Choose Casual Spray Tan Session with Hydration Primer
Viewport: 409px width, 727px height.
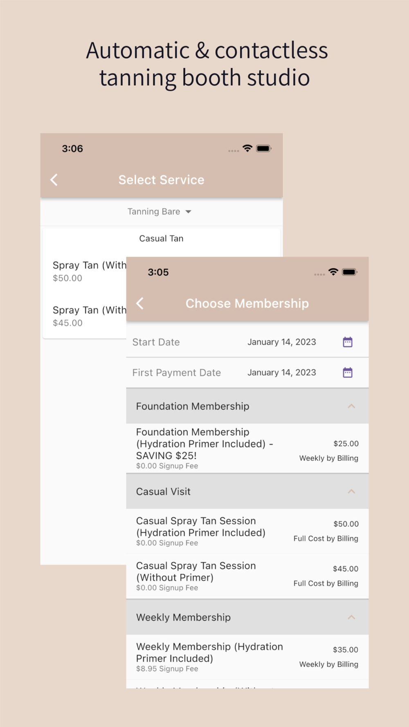coord(247,532)
